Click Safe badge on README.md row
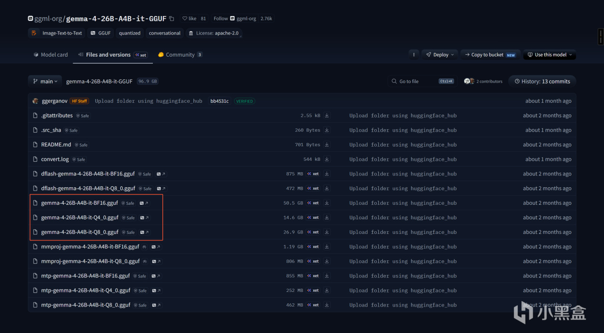Screen dimensions: 604x333 (81, 145)
